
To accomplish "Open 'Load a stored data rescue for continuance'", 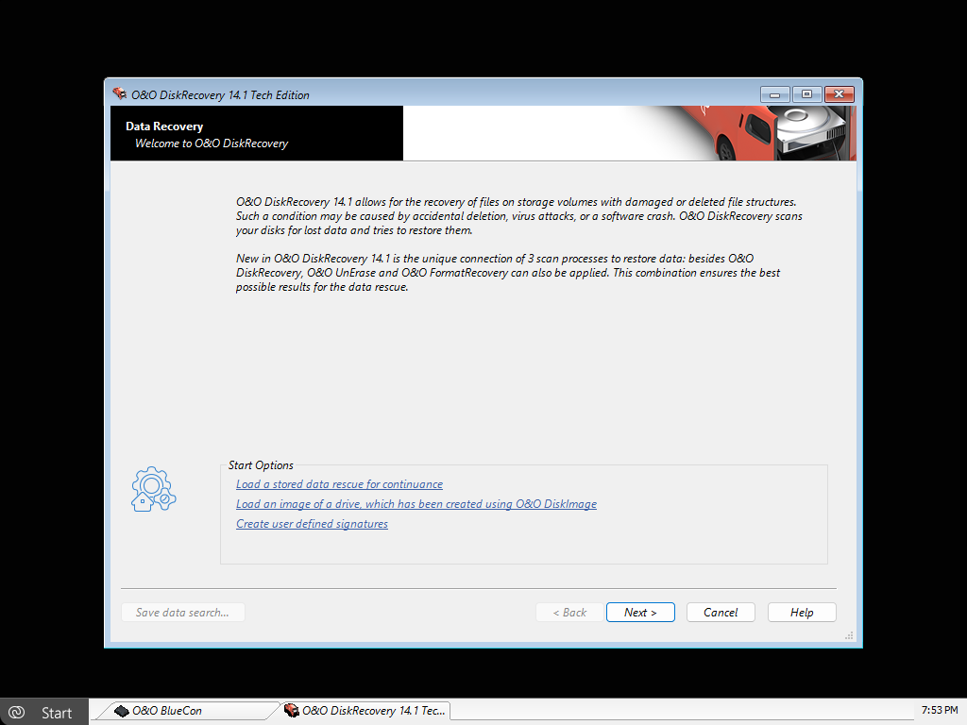I will coord(339,484).
